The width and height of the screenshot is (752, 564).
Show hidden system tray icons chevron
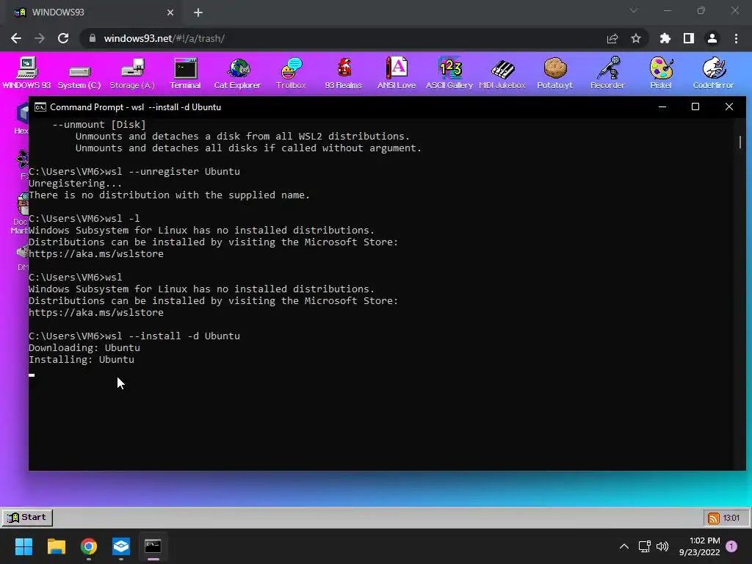coord(624,546)
